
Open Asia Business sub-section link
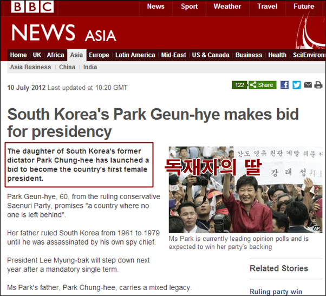pos(30,67)
